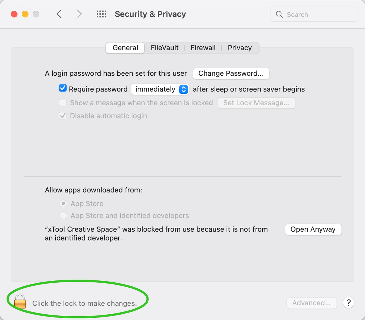The width and height of the screenshot is (365, 320).
Task: Click the magnifying glass search icon
Action: (279, 15)
